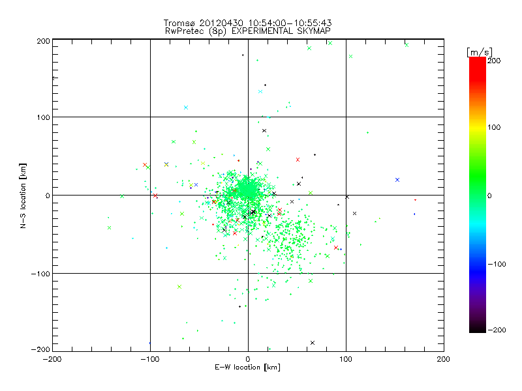Click the [m/s] unit label above the colorbar
Viewport: 522px width, 391px height.
point(479,51)
